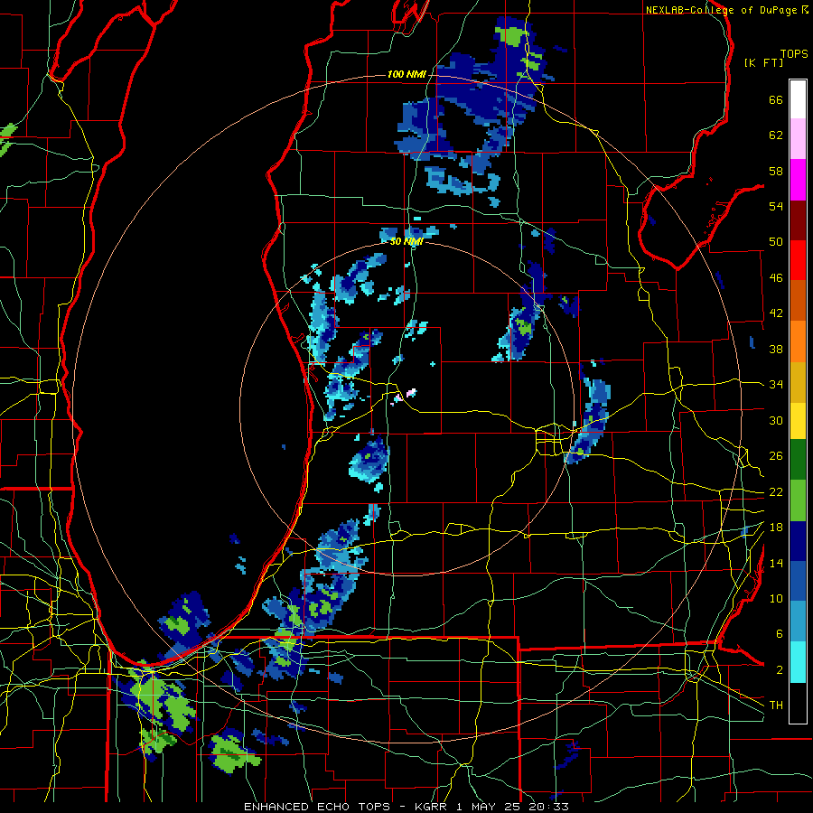Click the legend value '18'
The height and width of the screenshot is (813, 813).
776,528
